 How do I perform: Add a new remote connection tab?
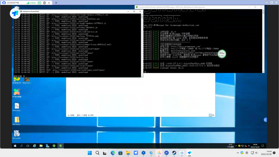tap(56, 3)
